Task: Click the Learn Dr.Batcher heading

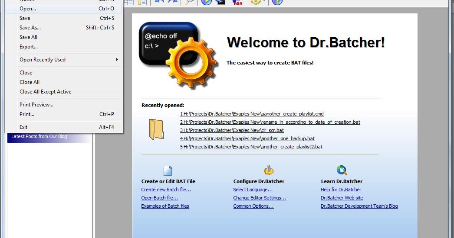Action: click(342, 181)
